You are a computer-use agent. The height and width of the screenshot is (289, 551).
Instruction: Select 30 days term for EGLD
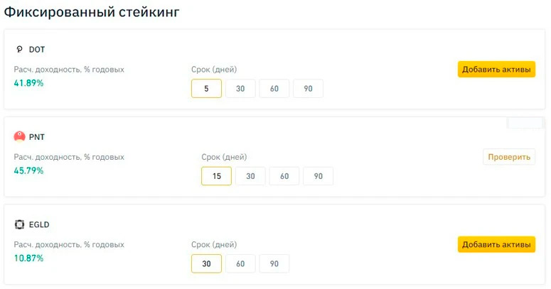pyautogui.click(x=206, y=263)
